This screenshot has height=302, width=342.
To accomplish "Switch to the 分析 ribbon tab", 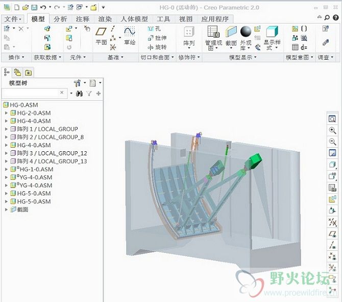I will click(x=60, y=19).
